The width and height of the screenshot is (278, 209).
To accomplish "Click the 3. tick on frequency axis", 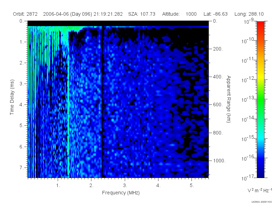I will 125,186.
